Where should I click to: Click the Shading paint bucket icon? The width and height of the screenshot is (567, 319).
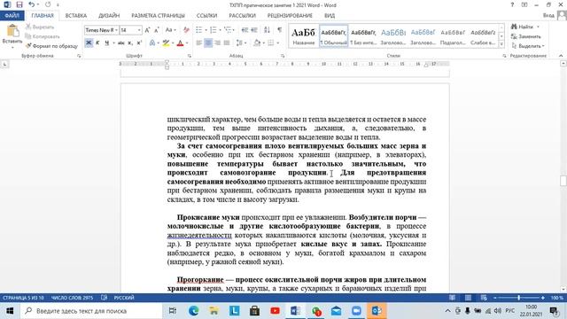coord(257,43)
